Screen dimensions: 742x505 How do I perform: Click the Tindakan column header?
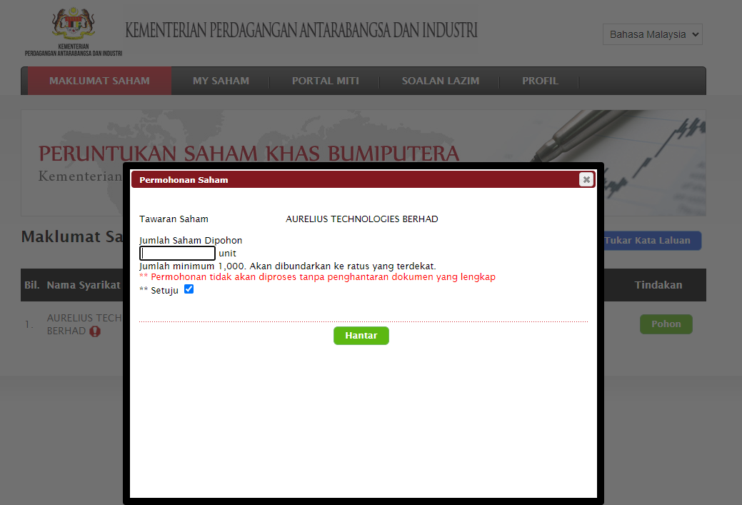658,285
